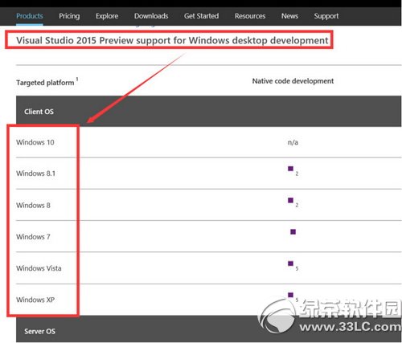
Task: Open Get Started navigation item
Action: coord(201,16)
